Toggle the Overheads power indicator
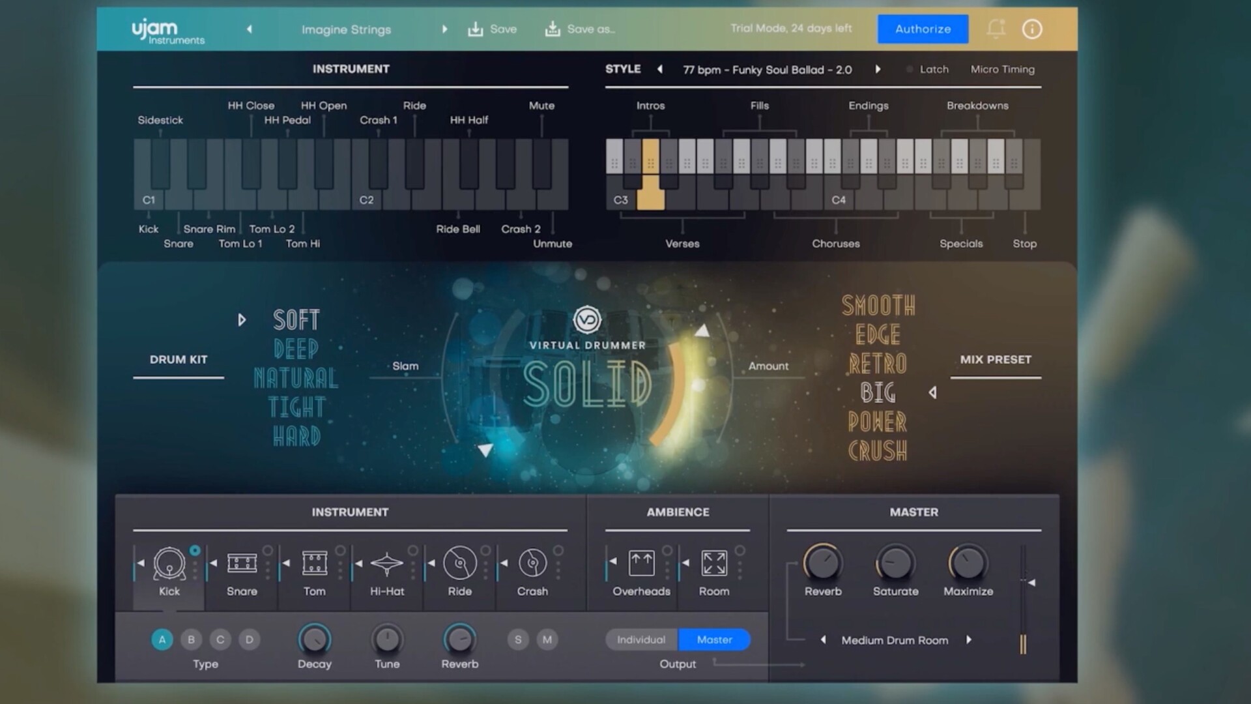The width and height of the screenshot is (1251, 704). click(667, 551)
